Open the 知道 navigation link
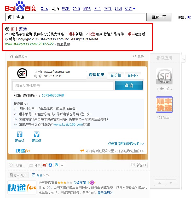 pyautogui.click(x=77, y=9)
